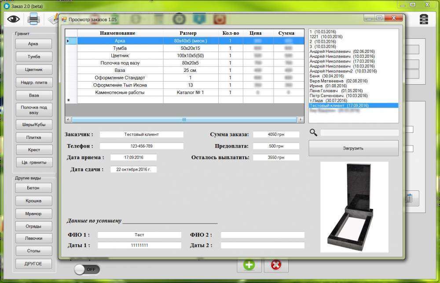Click the search input field next to magnifier

coord(359,133)
